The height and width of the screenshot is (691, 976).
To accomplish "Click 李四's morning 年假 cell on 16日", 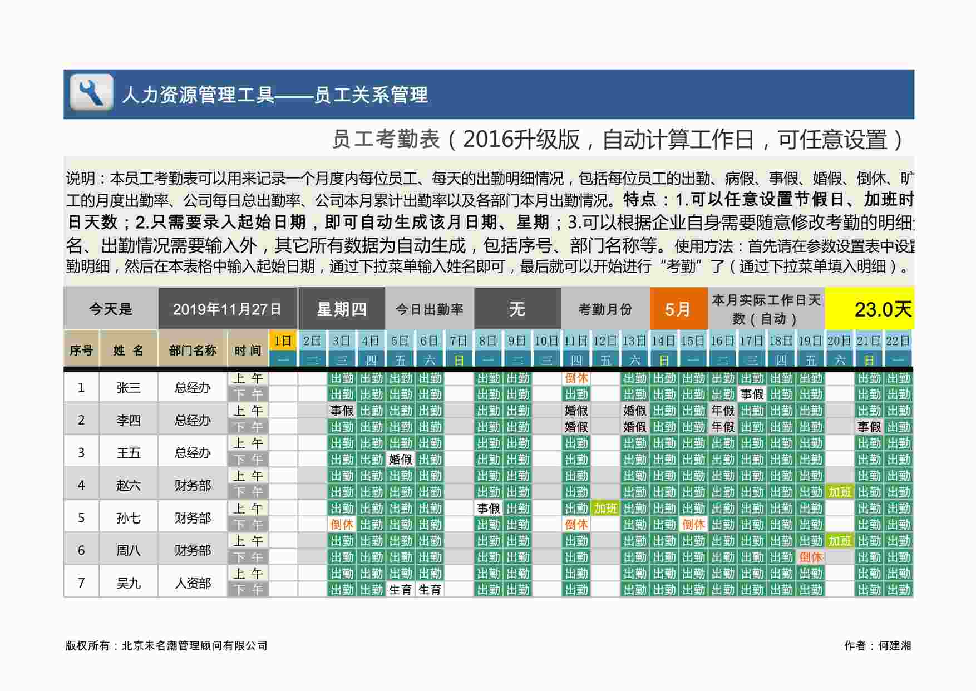I will pos(722,411).
